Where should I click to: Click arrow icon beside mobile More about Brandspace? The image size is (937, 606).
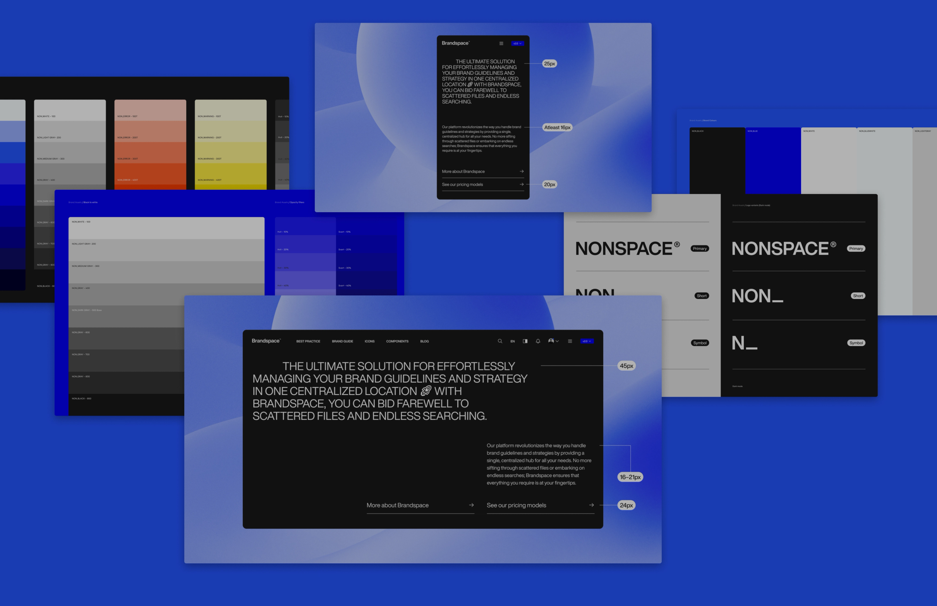point(522,171)
